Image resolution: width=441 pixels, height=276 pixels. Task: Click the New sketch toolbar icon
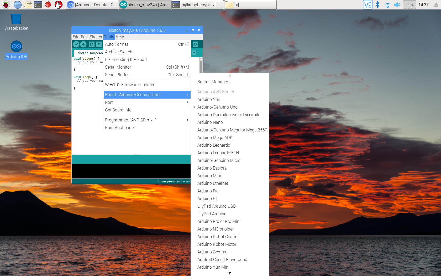click(92, 44)
